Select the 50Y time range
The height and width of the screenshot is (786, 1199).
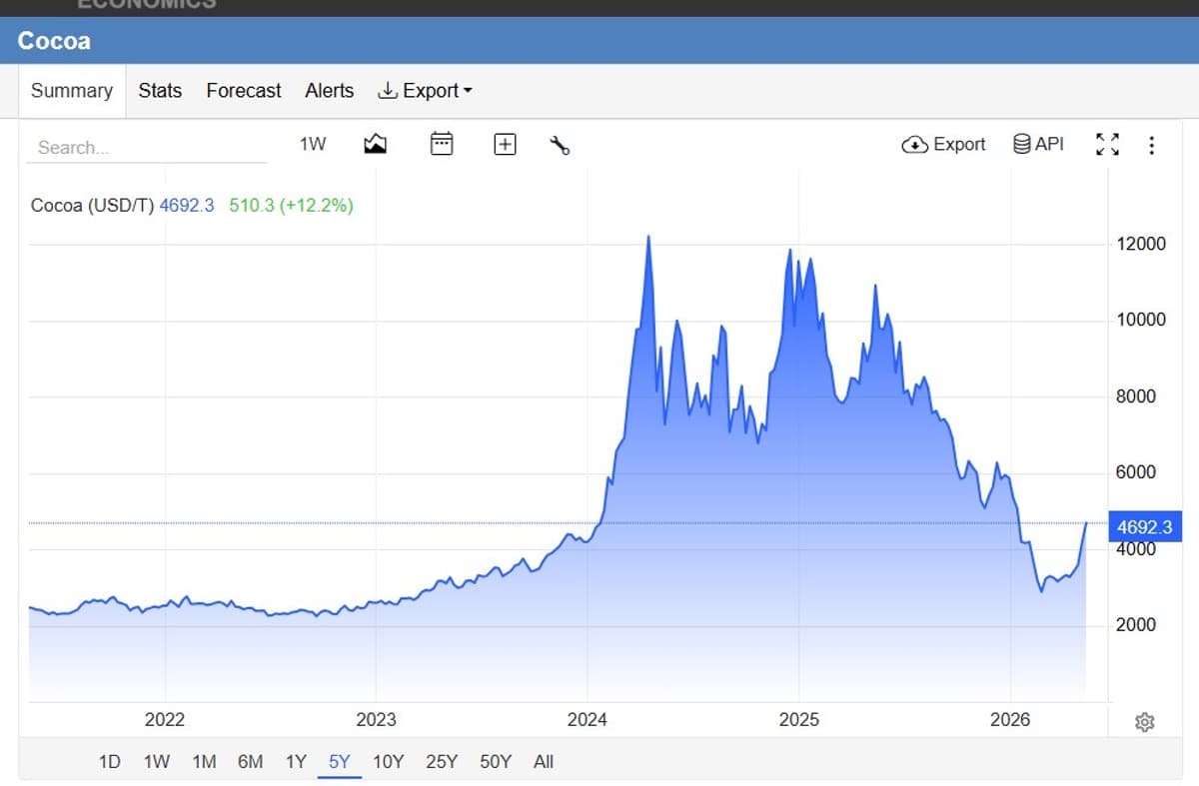click(496, 762)
